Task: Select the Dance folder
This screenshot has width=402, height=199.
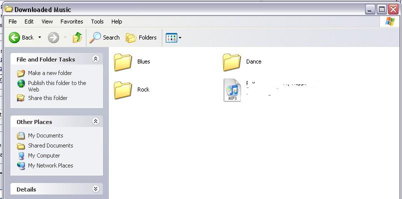Action: coord(242,62)
